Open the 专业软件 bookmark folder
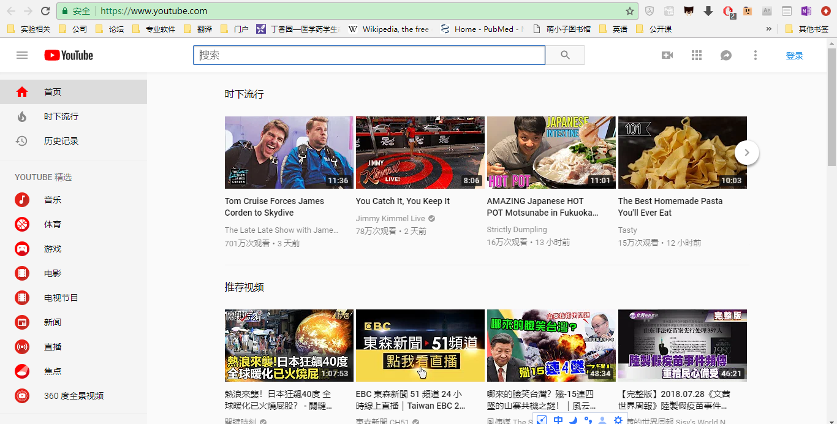Viewport: 837px width, 424px height. pyautogui.click(x=154, y=29)
